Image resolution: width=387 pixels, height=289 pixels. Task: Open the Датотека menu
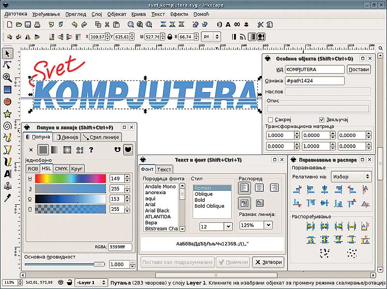pos(16,14)
